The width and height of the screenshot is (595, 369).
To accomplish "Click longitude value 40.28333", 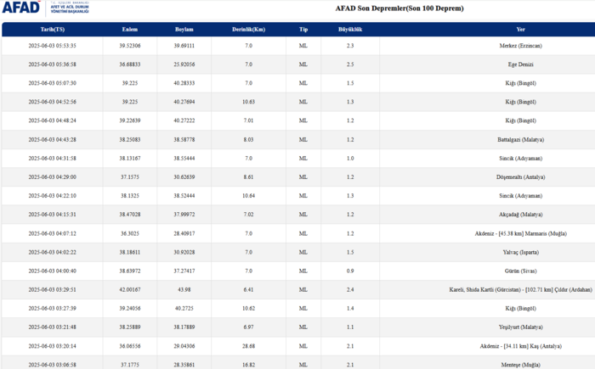I will pos(184,83).
